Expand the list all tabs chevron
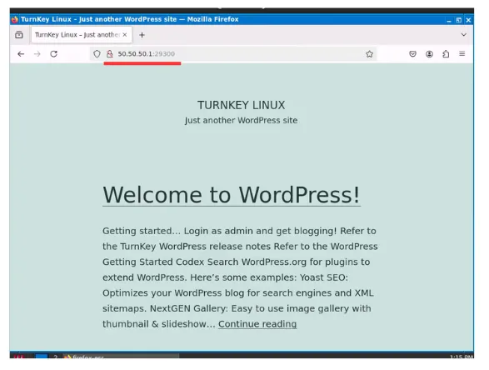The height and width of the screenshot is (370, 489). tap(464, 35)
